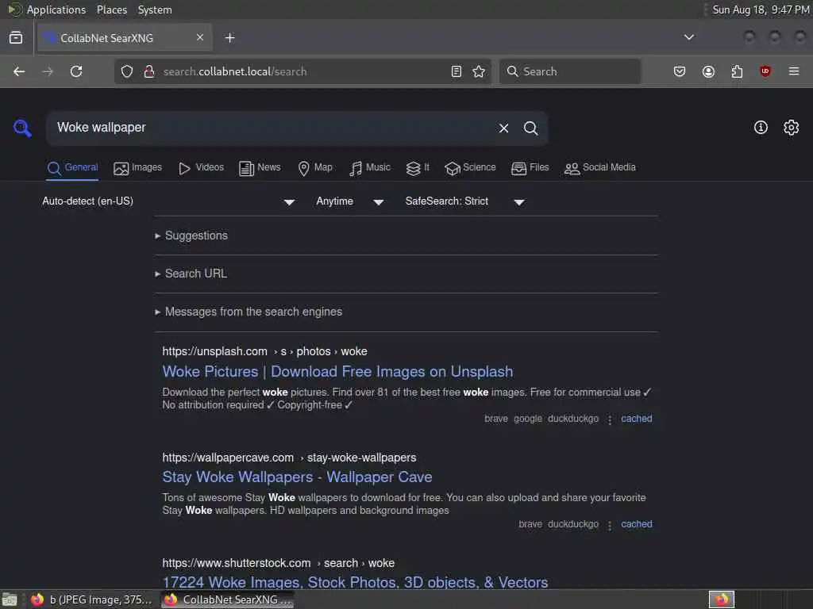The image size is (813, 609).
Task: Open the Places menu
Action: coord(112,10)
